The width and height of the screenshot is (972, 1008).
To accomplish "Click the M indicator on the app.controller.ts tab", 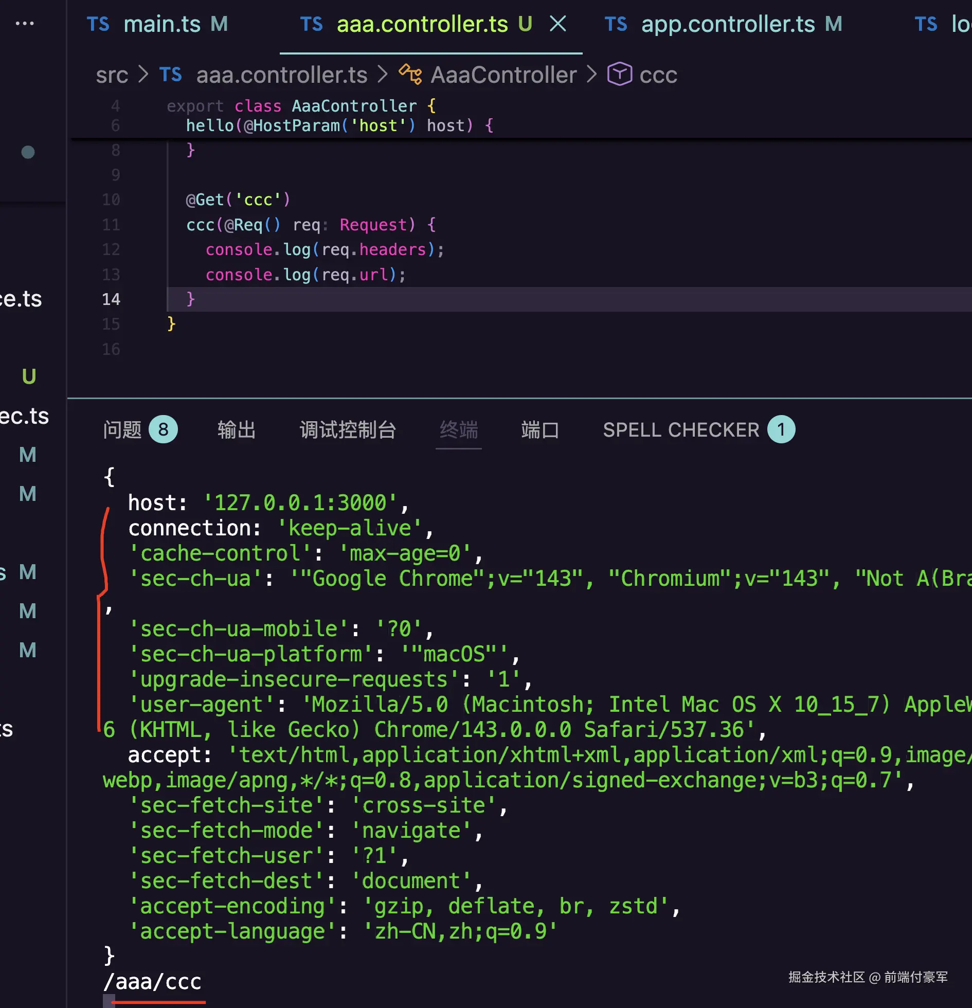I will [x=834, y=24].
